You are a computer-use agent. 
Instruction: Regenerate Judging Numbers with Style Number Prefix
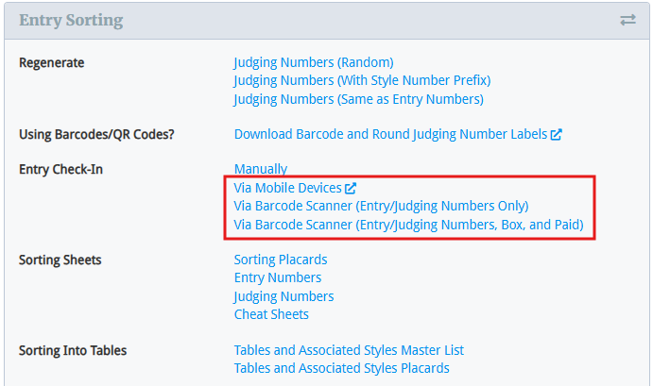point(362,81)
